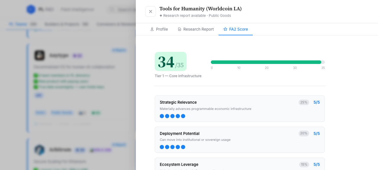Click the person icon beside Profile
Screen dimensions: 378x170
coord(152,29)
